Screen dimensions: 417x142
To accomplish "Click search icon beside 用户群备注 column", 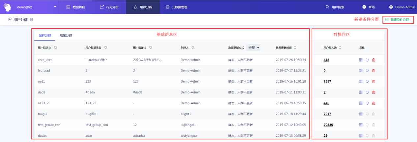I will (151, 48).
